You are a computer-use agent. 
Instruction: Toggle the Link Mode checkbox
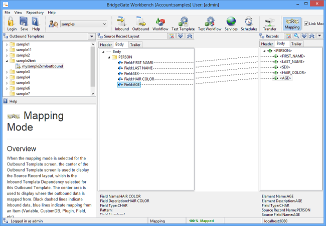point(306,23)
